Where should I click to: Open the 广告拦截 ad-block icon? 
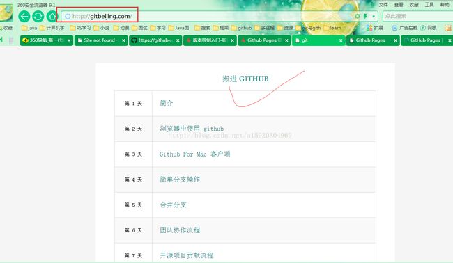pyautogui.click(x=405, y=28)
